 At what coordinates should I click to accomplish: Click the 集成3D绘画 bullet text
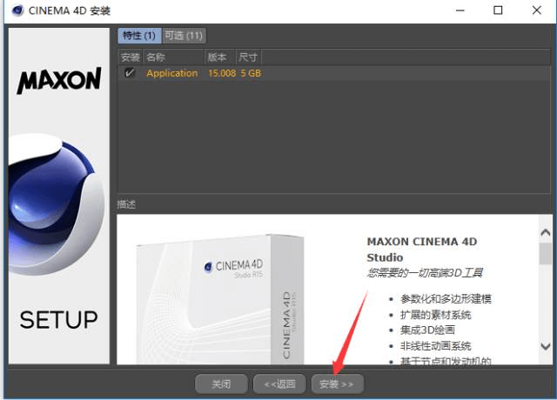tap(427, 330)
